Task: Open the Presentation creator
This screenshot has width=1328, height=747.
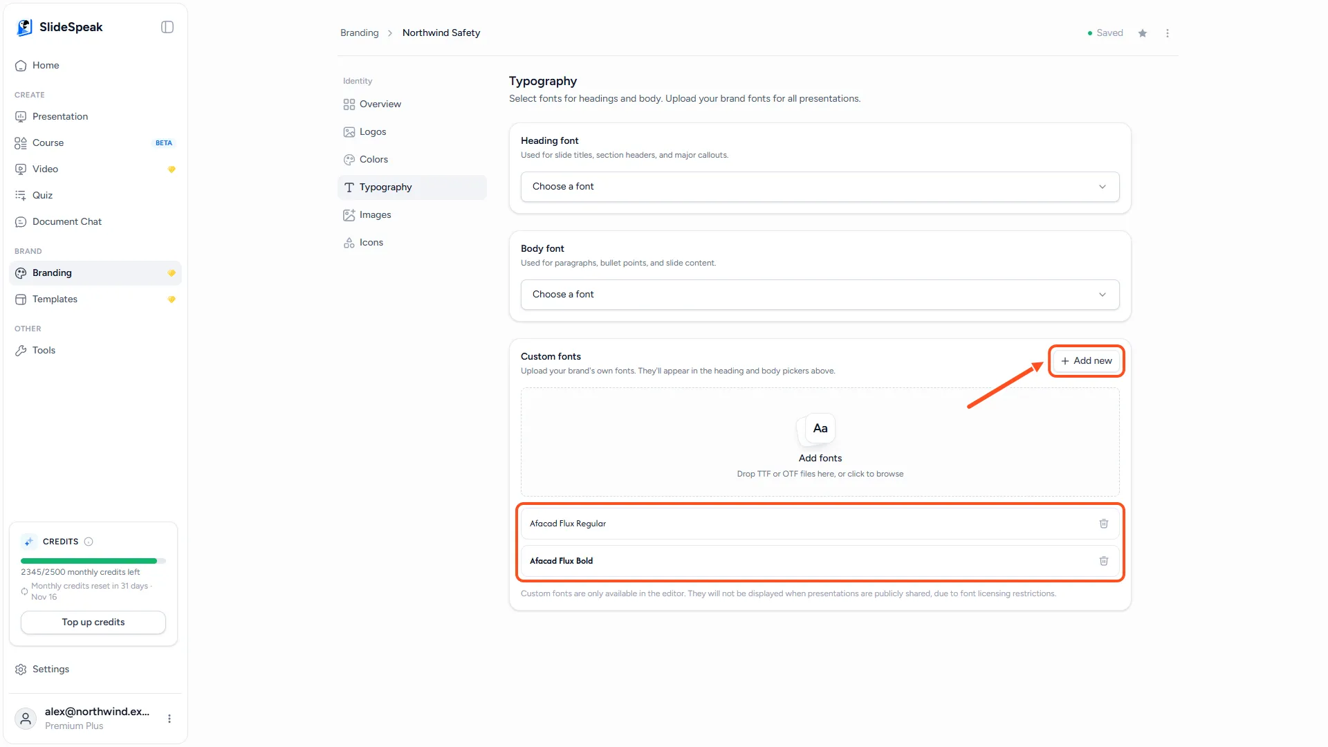Action: [95, 116]
